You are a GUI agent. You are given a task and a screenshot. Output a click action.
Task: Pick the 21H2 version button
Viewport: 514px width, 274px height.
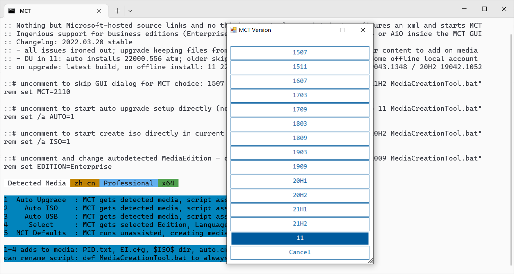coord(300,223)
